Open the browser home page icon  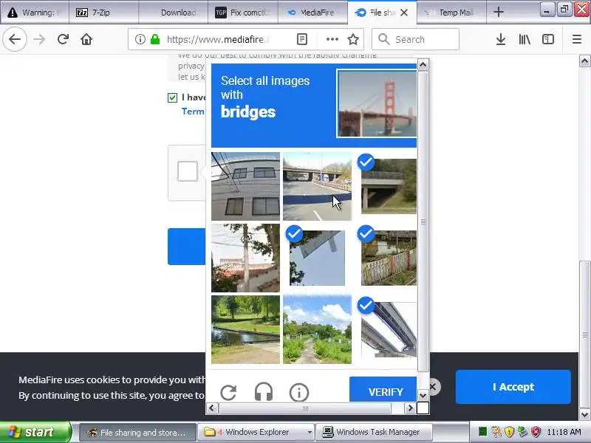click(x=86, y=39)
